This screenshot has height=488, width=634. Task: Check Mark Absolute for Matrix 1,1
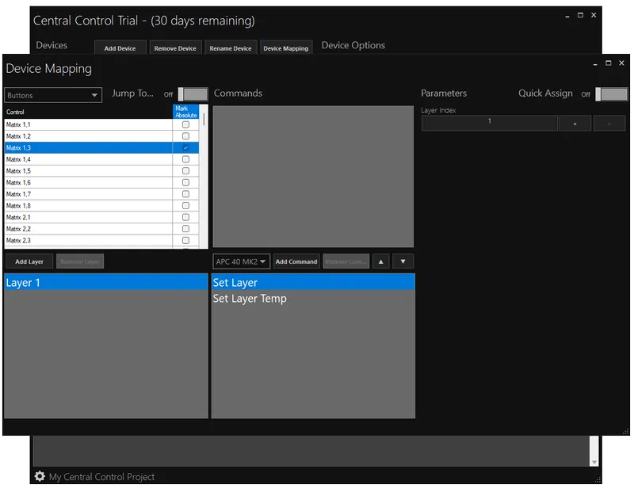[x=185, y=124]
